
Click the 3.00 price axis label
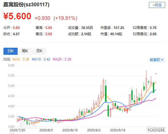coord(11,127)
